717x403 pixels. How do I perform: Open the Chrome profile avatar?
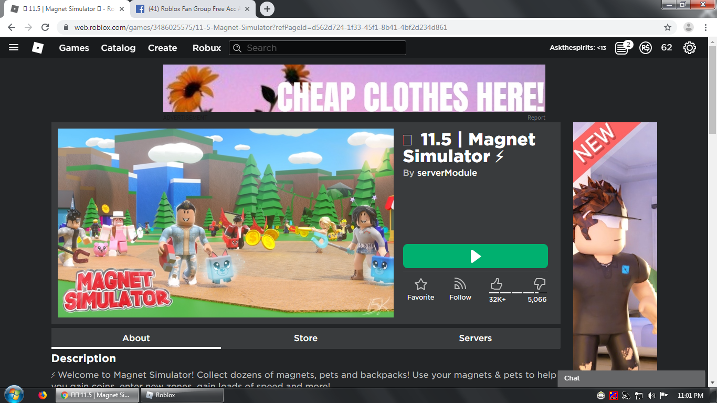689,27
